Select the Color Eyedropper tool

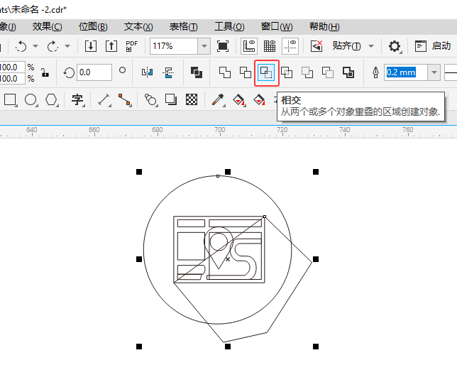[218, 99]
